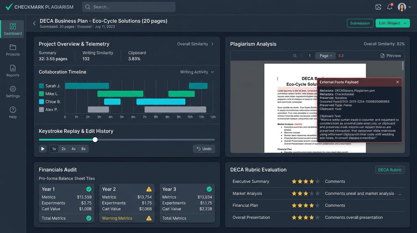Toggle the Sarah J. legend square

pos(42,86)
